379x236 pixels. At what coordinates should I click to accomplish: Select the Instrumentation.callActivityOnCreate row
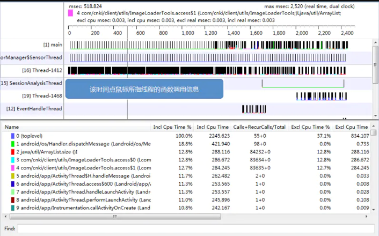[186, 208]
